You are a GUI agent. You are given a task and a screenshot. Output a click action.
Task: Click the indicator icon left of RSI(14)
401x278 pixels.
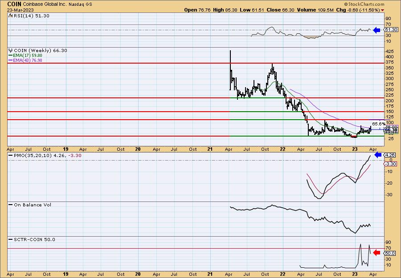point(11,16)
